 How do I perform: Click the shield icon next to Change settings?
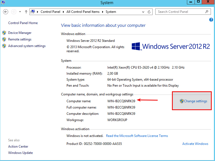(182, 101)
